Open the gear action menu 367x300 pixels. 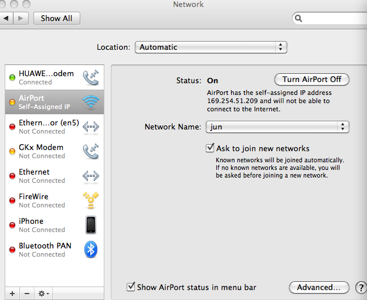(43, 294)
